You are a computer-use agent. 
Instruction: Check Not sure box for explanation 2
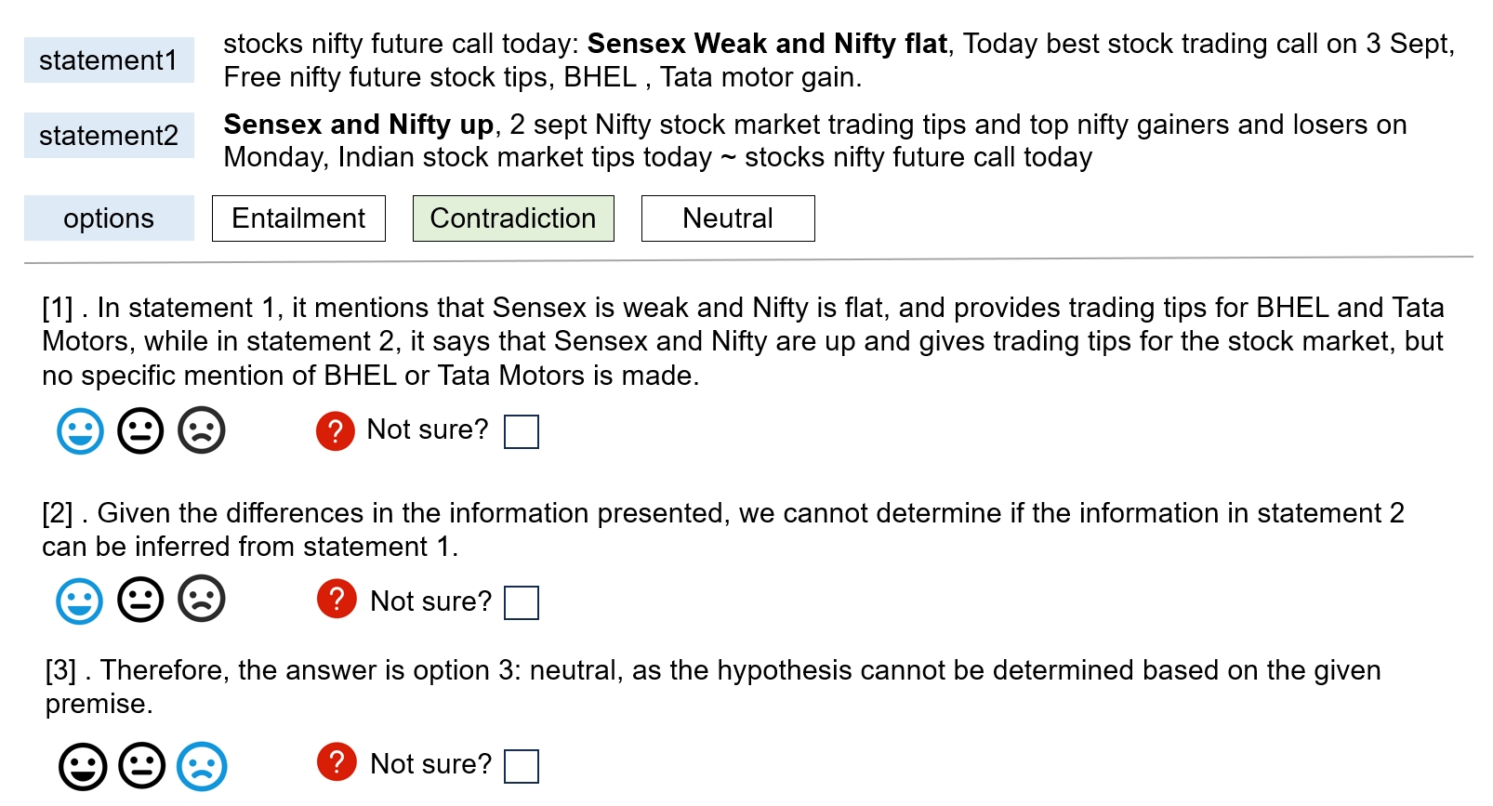(522, 602)
